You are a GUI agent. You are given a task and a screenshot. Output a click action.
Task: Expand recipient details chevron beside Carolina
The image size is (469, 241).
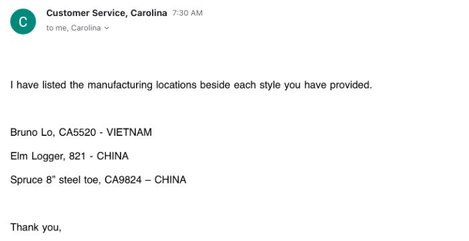tap(107, 28)
